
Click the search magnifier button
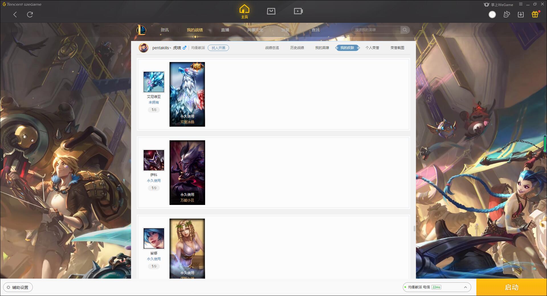pyautogui.click(x=405, y=30)
